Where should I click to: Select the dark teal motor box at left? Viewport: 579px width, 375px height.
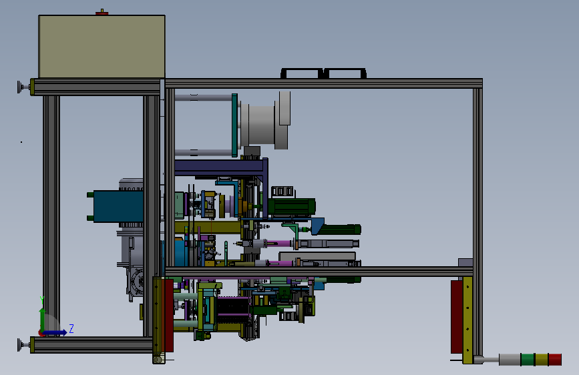pyautogui.click(x=118, y=206)
